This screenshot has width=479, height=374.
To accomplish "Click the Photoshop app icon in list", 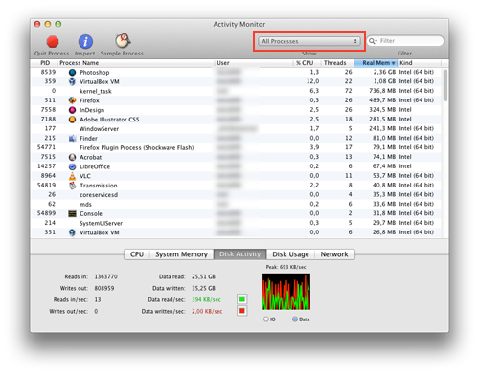I will click(73, 73).
